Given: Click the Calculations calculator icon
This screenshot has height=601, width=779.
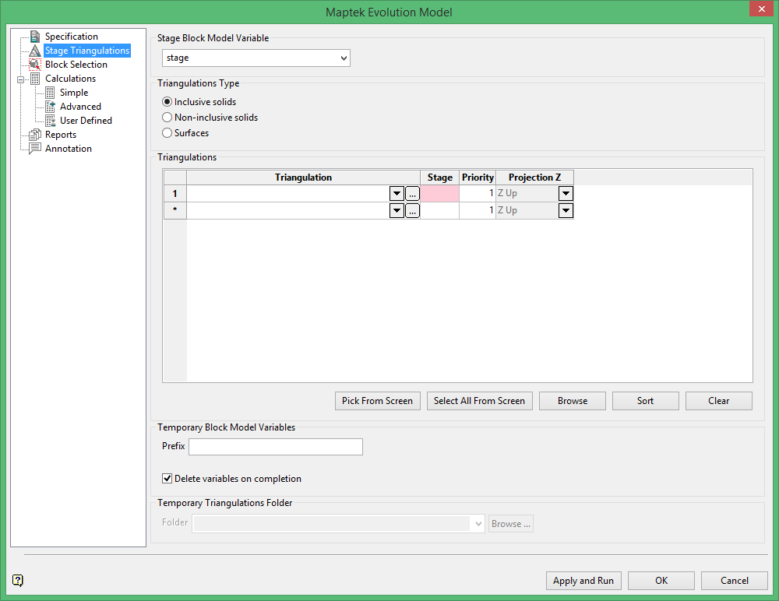Looking at the screenshot, I should pos(33,78).
